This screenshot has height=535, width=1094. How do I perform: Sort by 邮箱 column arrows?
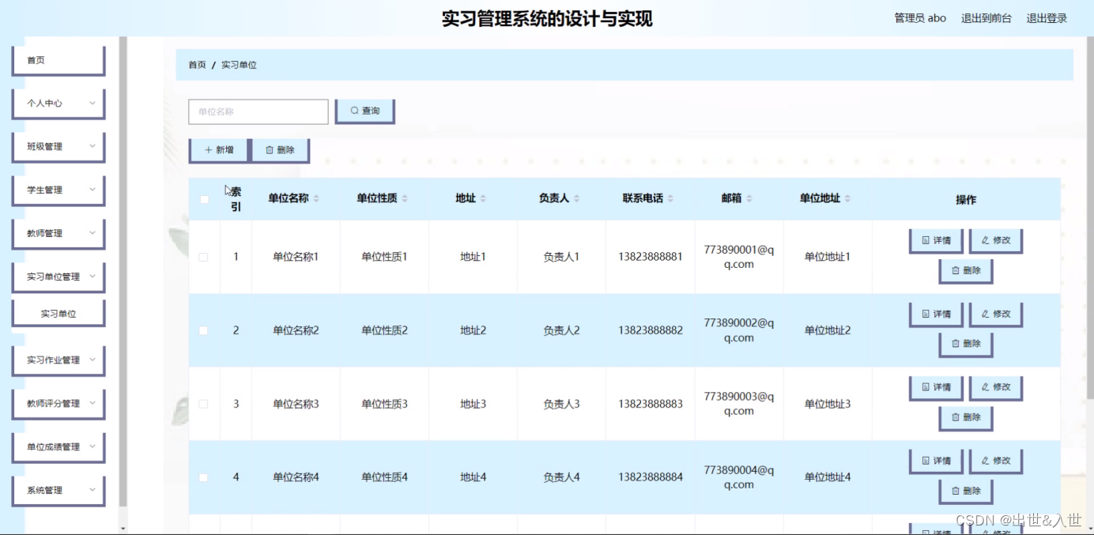[x=749, y=199]
